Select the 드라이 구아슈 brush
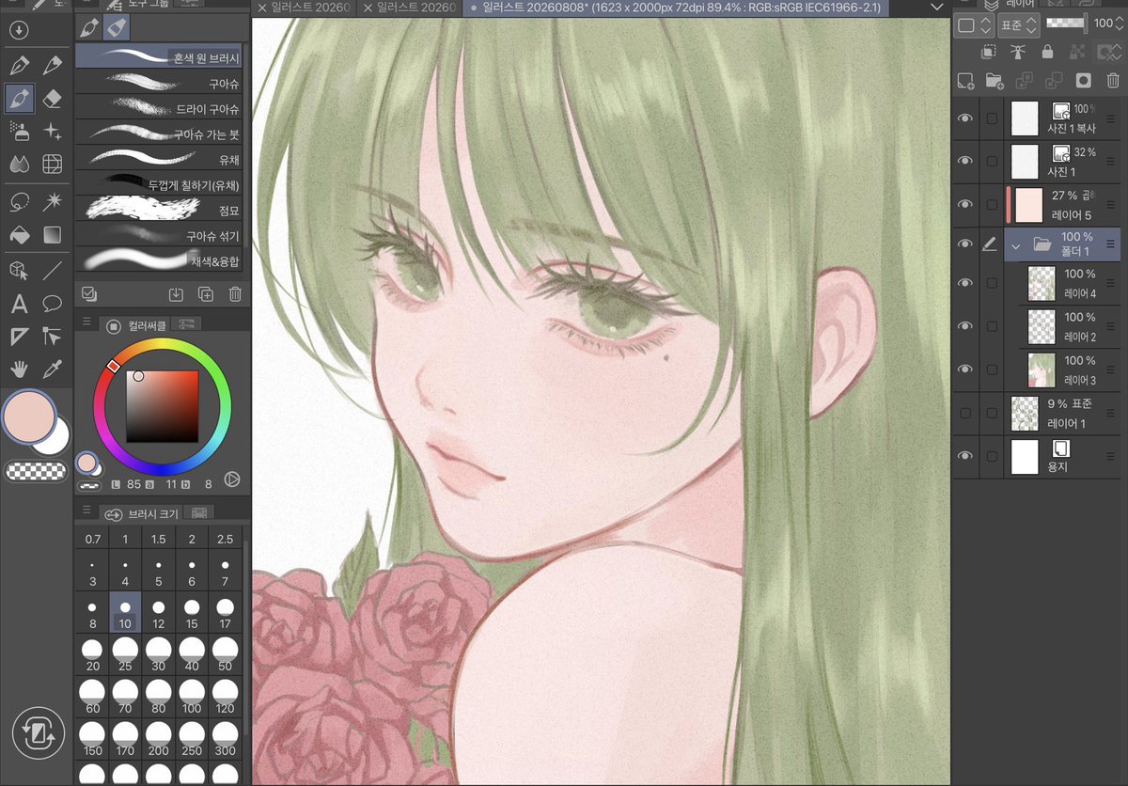Viewport: 1128px width, 786px height. (159, 107)
